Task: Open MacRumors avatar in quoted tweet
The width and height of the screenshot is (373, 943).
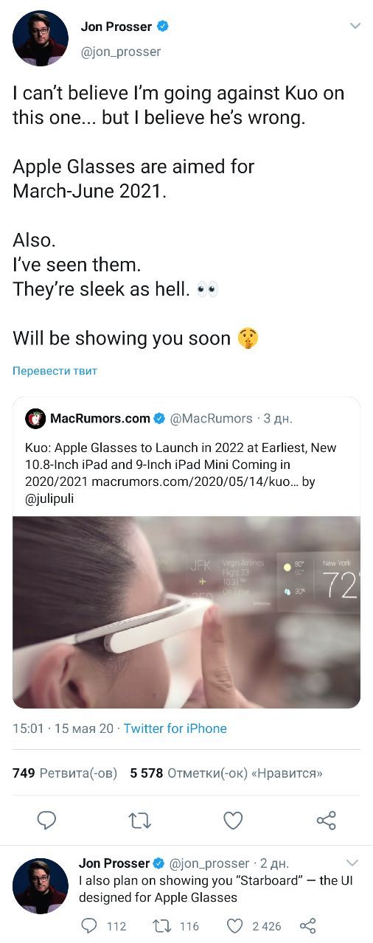Action: point(35,419)
